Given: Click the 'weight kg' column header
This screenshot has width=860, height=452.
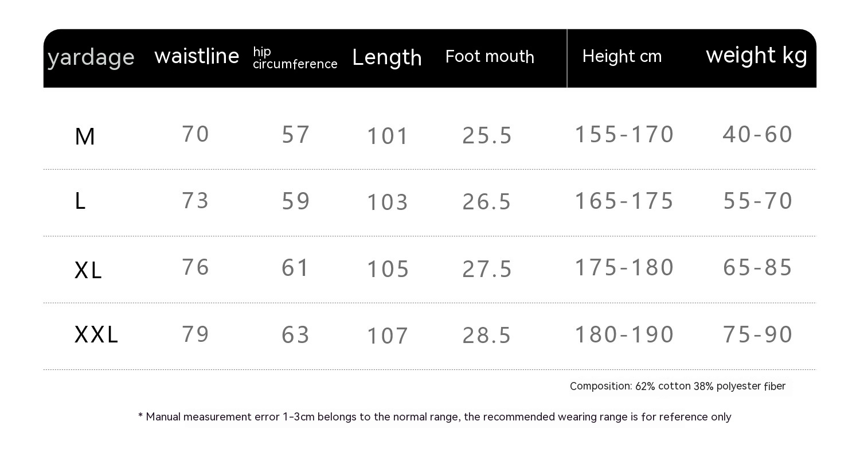Looking at the screenshot, I should pyautogui.click(x=756, y=56).
